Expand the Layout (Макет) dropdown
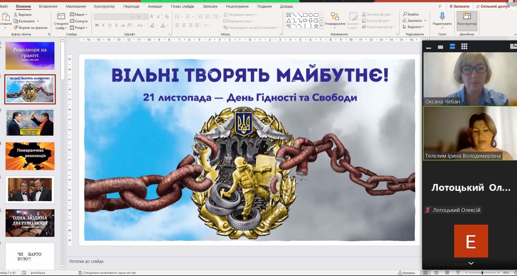517x276 pixels. tap(79, 14)
